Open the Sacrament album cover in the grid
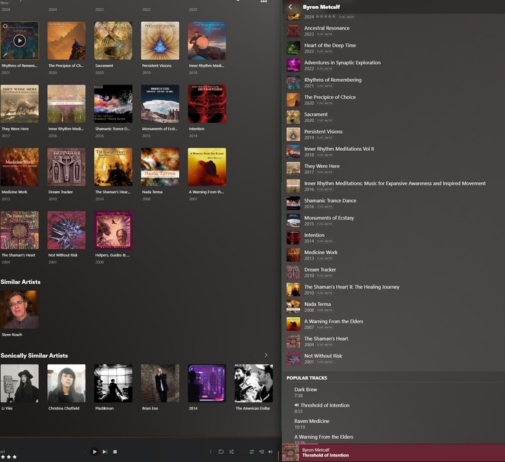The width and height of the screenshot is (505, 462). click(x=113, y=40)
